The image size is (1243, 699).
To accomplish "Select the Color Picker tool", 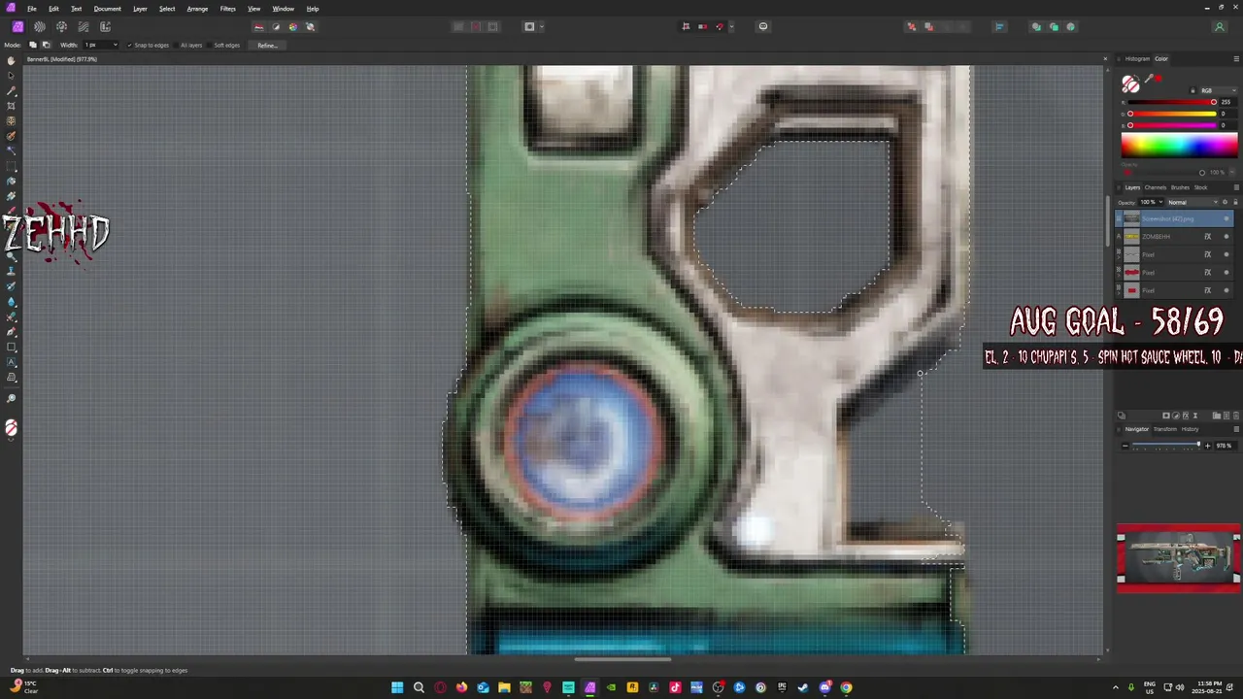I will click(x=12, y=90).
